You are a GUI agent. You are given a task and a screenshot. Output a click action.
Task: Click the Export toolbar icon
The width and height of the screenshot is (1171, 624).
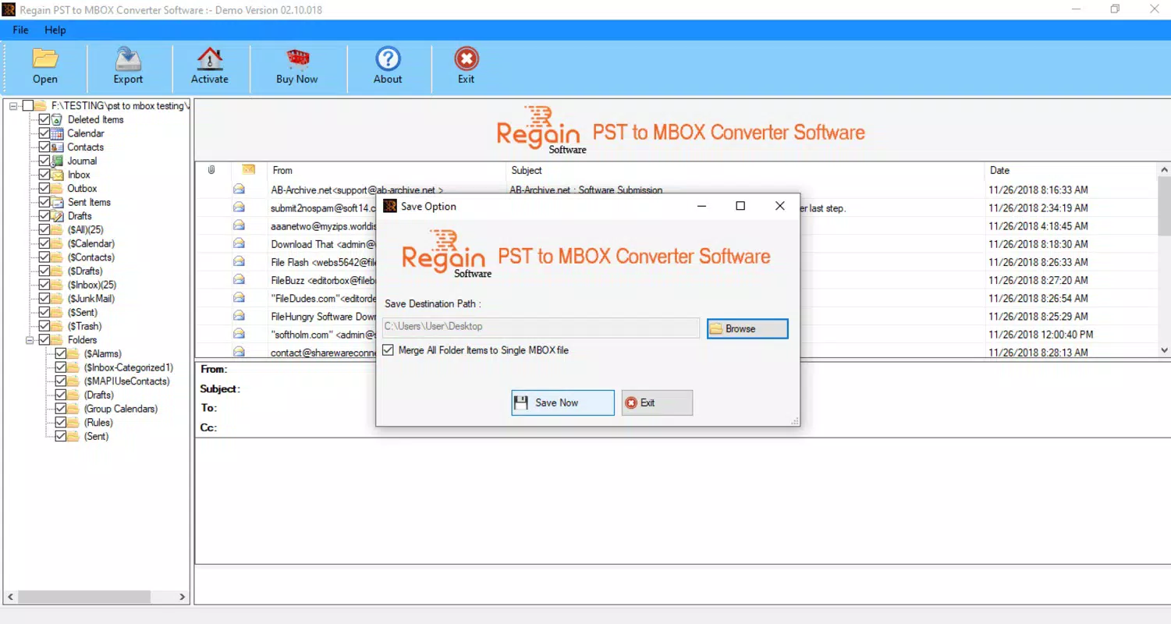tap(127, 59)
